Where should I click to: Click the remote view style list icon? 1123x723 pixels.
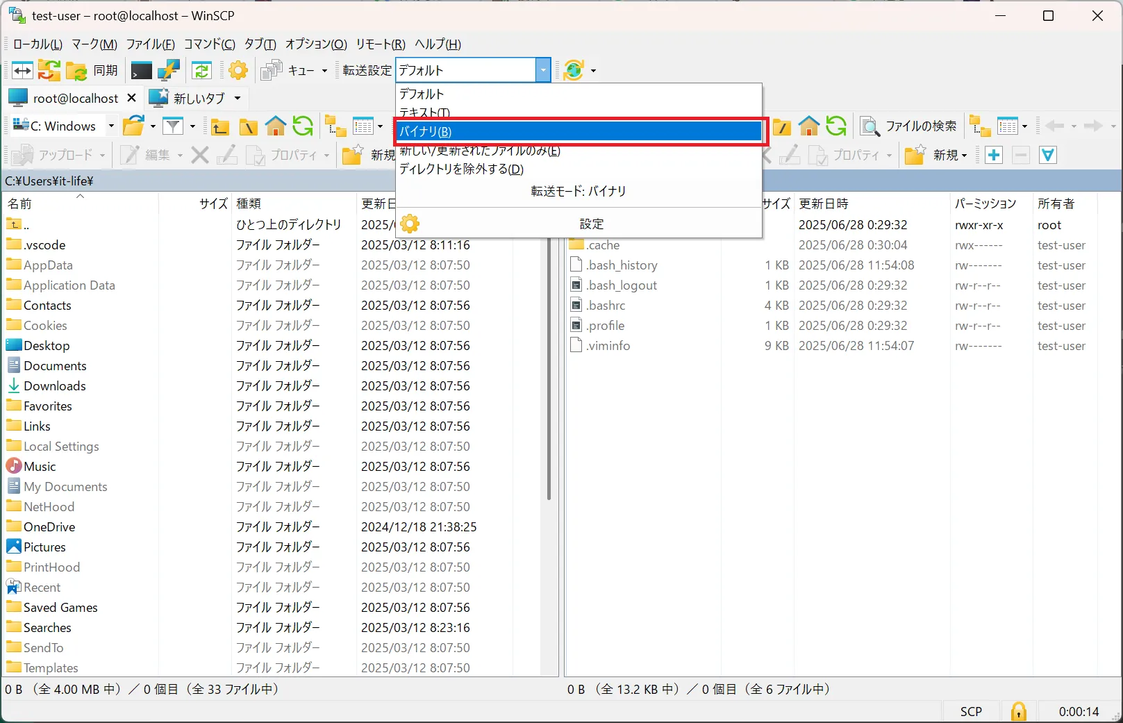pos(1008,126)
